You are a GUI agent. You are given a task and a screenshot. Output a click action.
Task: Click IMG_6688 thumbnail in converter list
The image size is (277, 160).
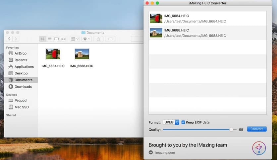coord(156,33)
